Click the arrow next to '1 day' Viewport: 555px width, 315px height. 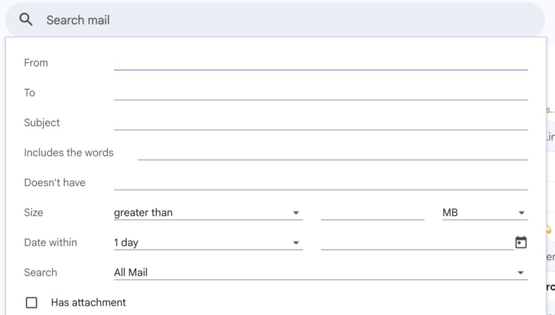(296, 242)
